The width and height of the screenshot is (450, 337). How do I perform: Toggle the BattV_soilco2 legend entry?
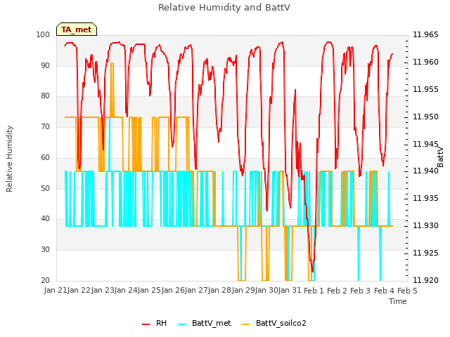pyautogui.click(x=274, y=323)
